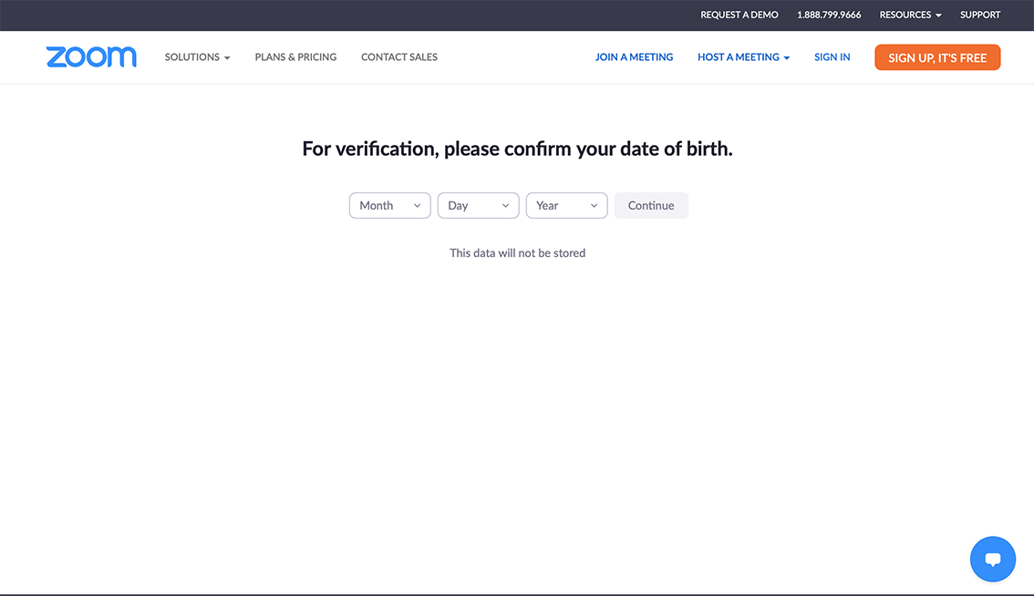Image resolution: width=1034 pixels, height=596 pixels.
Task: Click the caret arrow beside Solutions
Action: tap(227, 57)
